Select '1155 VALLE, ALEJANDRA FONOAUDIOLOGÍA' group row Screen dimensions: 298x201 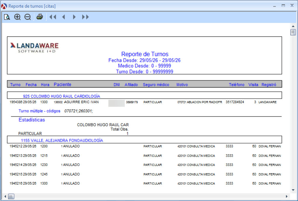pyautogui.click(x=144, y=140)
